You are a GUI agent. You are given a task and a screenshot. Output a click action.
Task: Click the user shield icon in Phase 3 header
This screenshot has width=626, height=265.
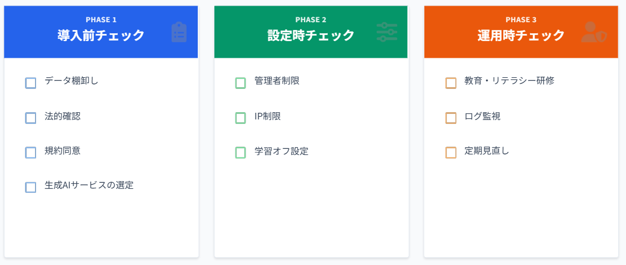pyautogui.click(x=593, y=32)
